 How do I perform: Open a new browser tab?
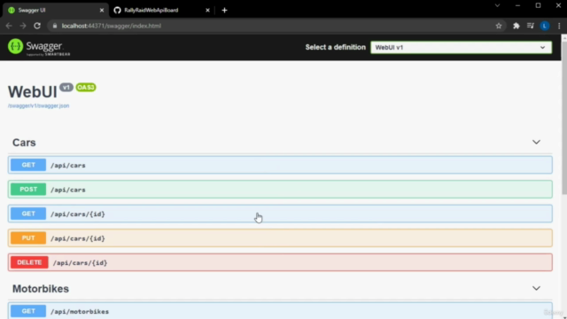click(224, 10)
